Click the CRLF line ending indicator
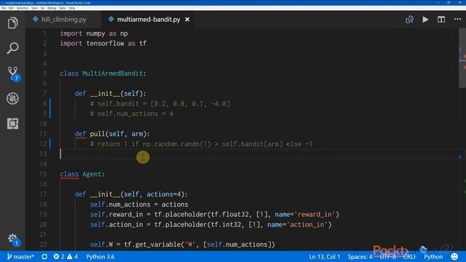 [x=410, y=257]
